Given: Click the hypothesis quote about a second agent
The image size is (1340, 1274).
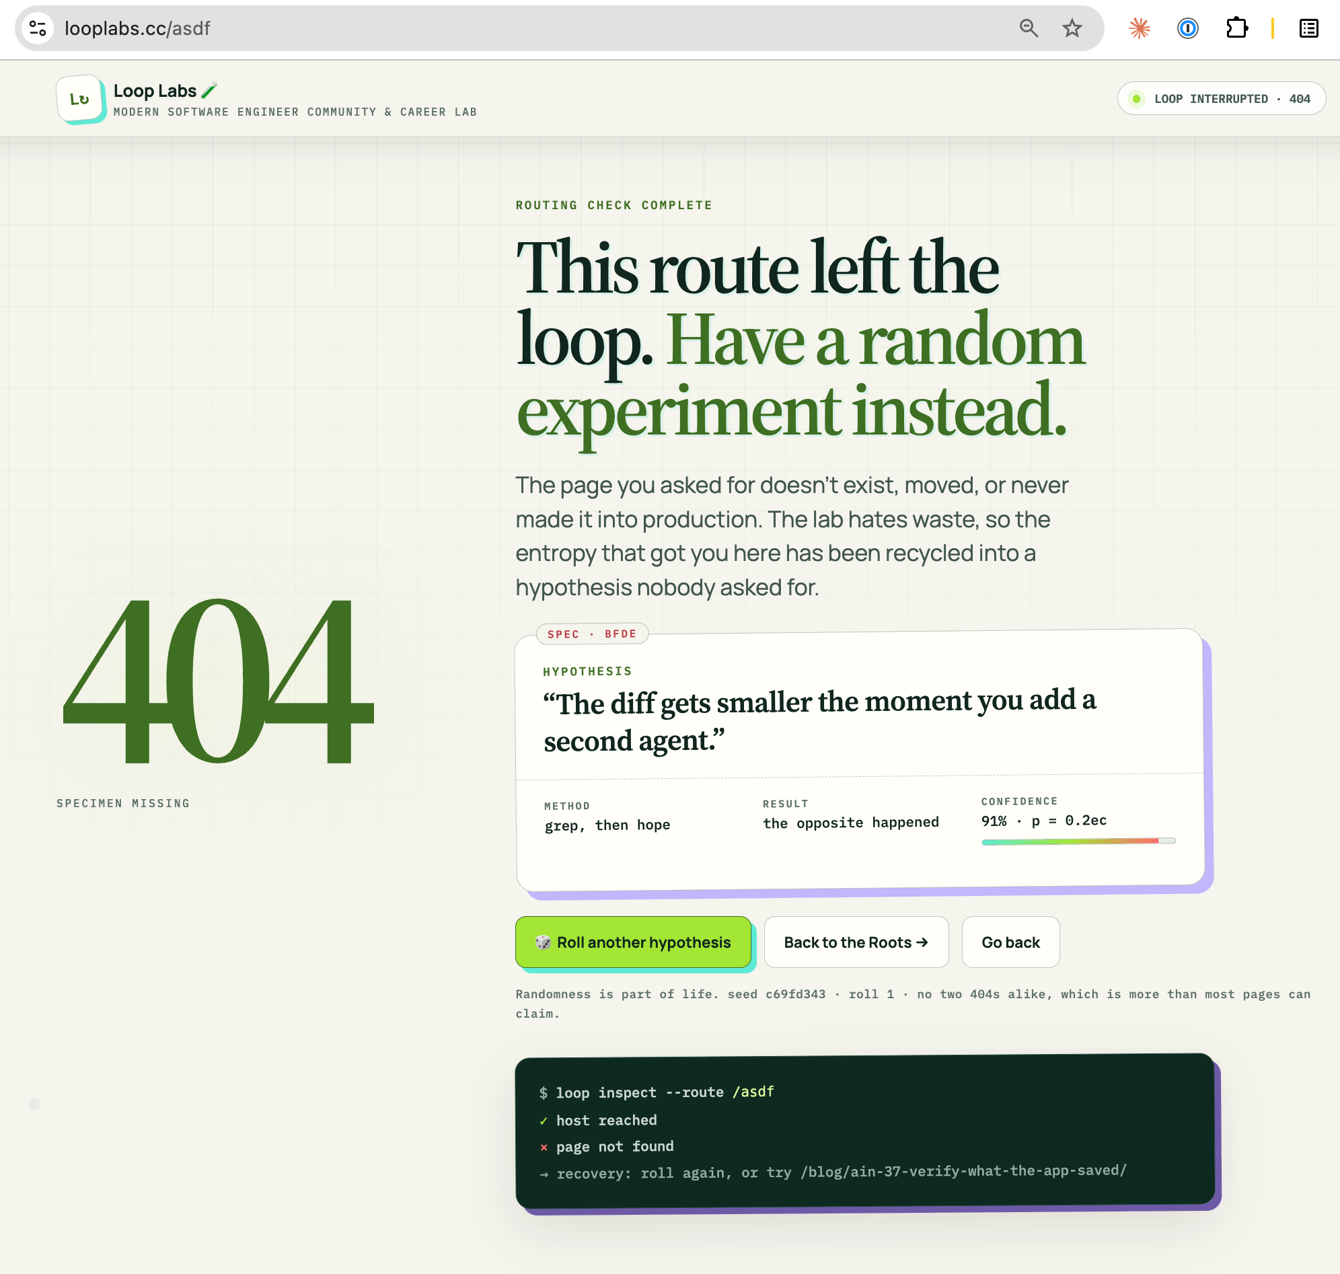Looking at the screenshot, I should [819, 720].
